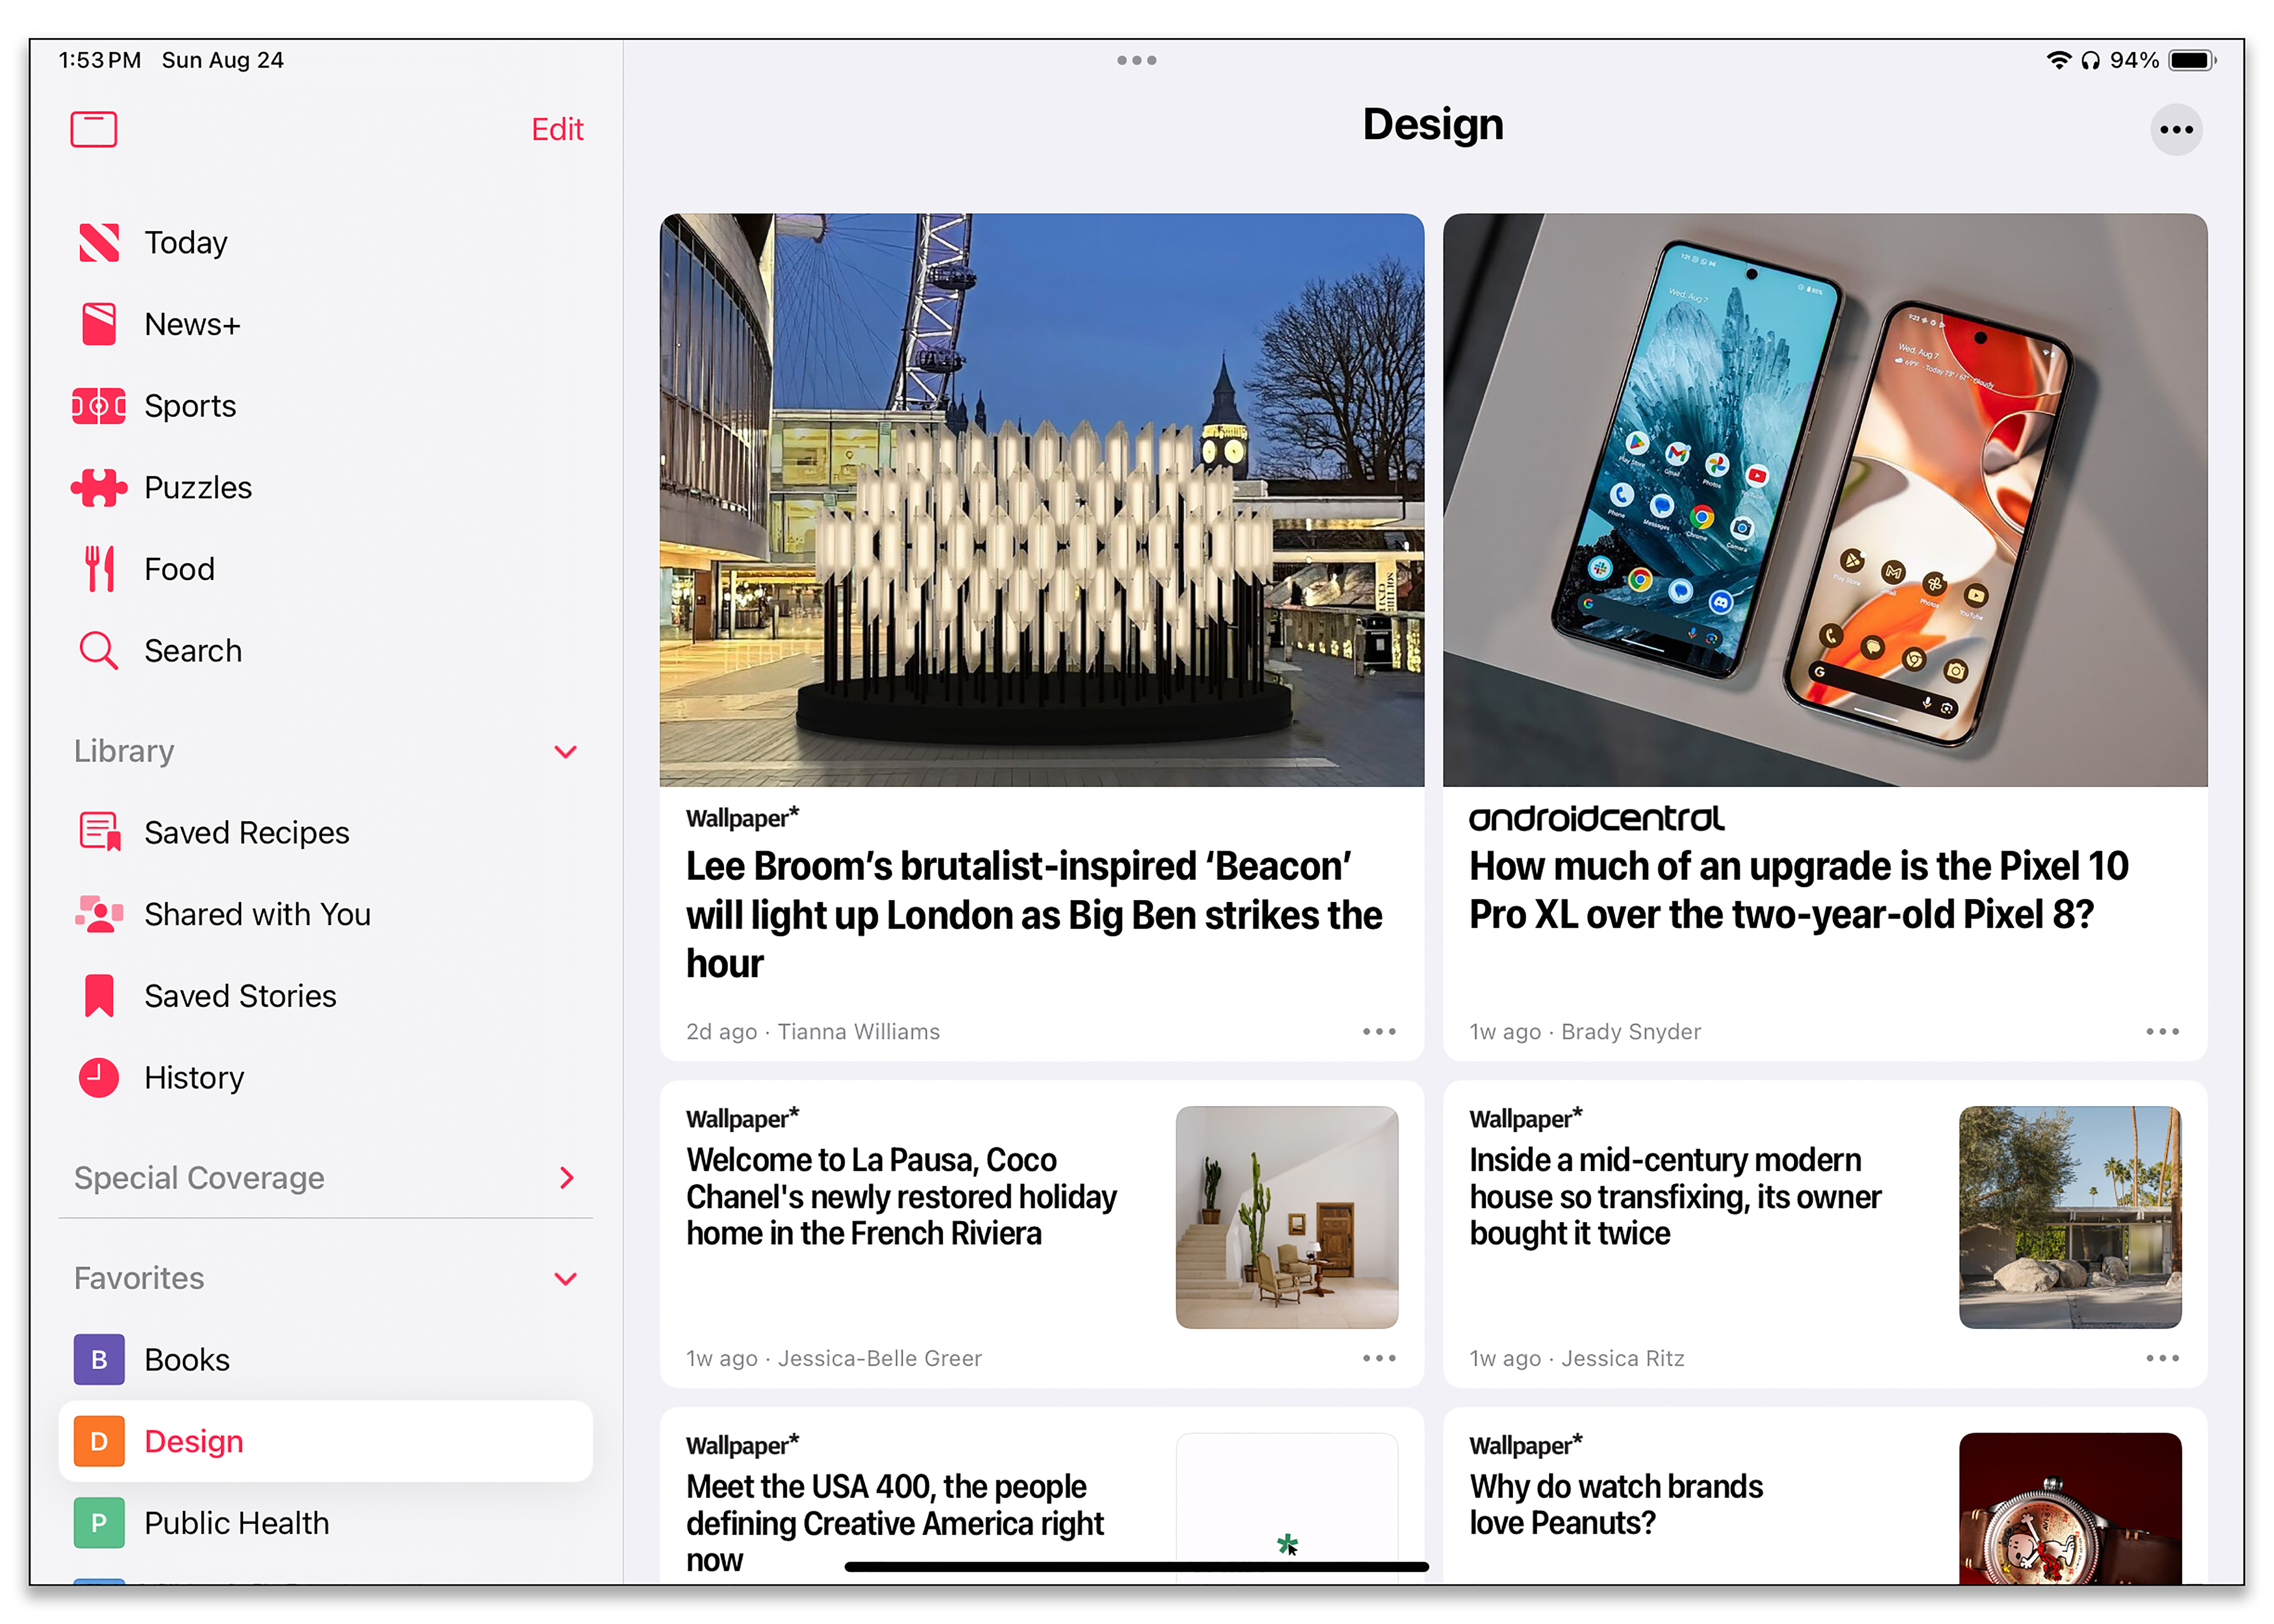Screen dimensions: 2274x1624
Task: Select the Design channel D icon
Action: point(99,1441)
